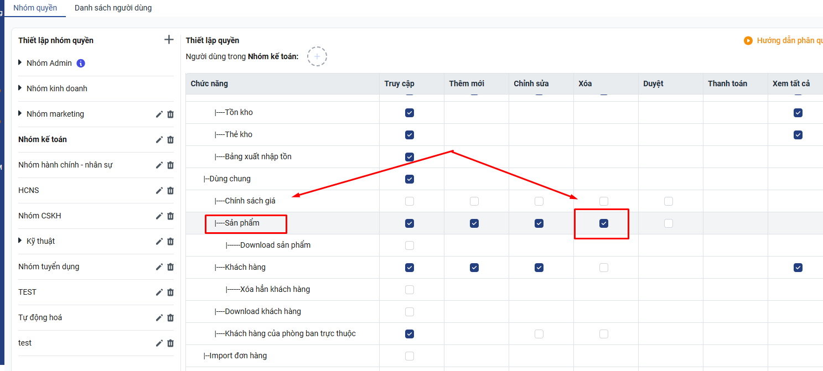This screenshot has width=823, height=371.
Task: Uncheck the Xóa checkbox for Sản phẩm
Action: [604, 223]
